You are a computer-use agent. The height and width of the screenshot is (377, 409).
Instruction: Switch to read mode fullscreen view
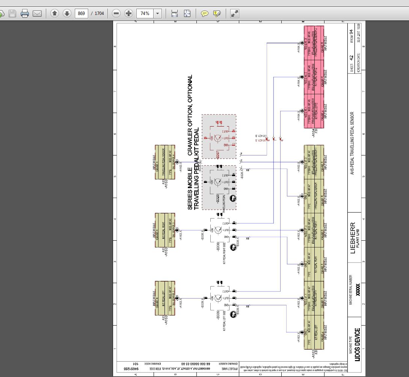[234, 13]
